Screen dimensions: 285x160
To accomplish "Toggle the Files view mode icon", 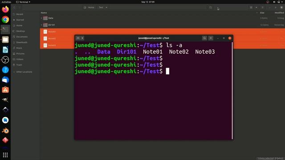I will pyautogui.click(x=251, y=8).
